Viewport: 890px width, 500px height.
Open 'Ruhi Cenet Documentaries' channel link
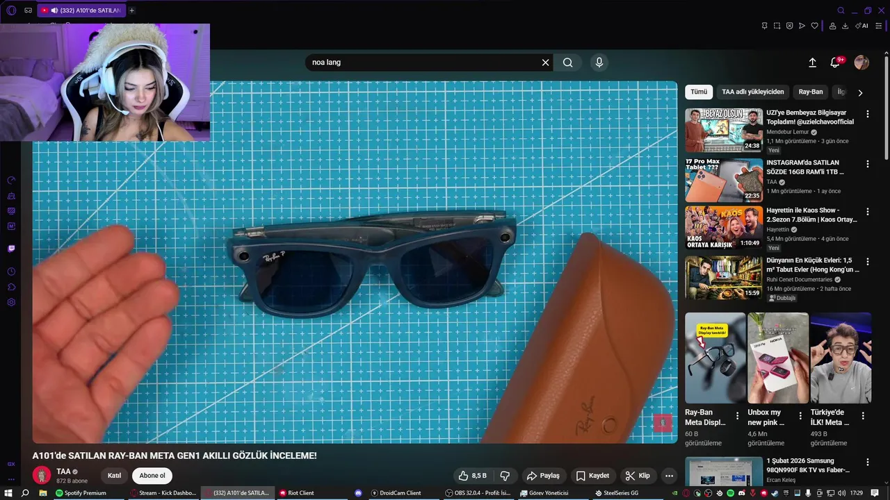click(799, 280)
